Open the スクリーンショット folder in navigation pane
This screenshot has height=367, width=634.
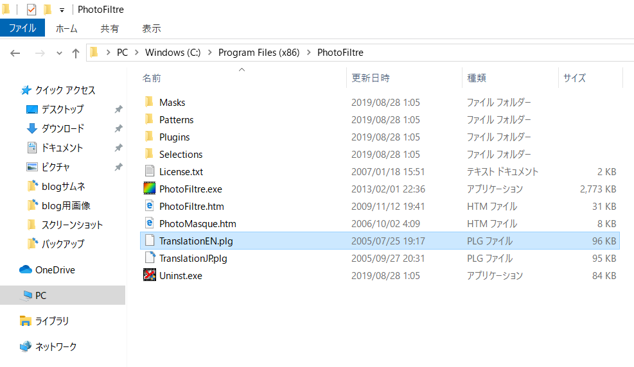(x=73, y=225)
